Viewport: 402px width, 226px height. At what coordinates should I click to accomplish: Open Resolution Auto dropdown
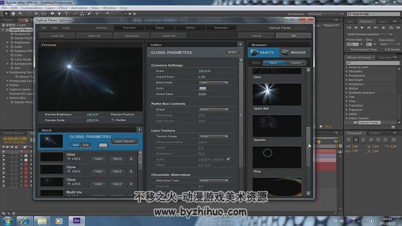389,44
